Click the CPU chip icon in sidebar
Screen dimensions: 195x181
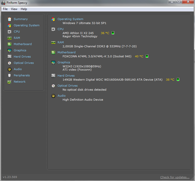pyautogui.click(x=10, y=32)
